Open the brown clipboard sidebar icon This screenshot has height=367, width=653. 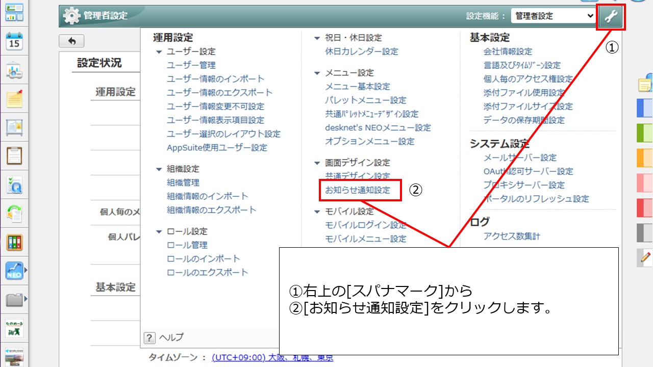coord(14,156)
